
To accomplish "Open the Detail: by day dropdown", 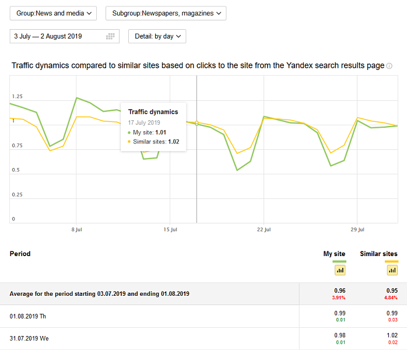I will point(157,36).
